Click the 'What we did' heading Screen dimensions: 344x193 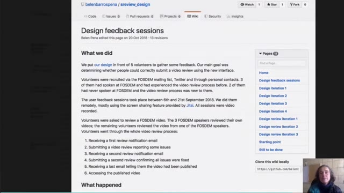[x=97, y=53]
